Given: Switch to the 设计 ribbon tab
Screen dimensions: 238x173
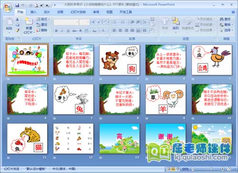Looking at the screenshot, I should (47, 12).
